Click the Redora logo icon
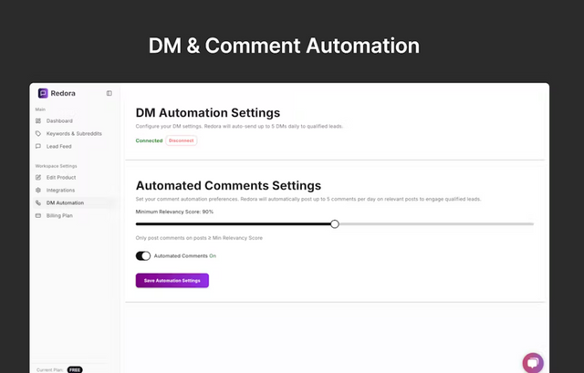 pyautogui.click(x=43, y=93)
